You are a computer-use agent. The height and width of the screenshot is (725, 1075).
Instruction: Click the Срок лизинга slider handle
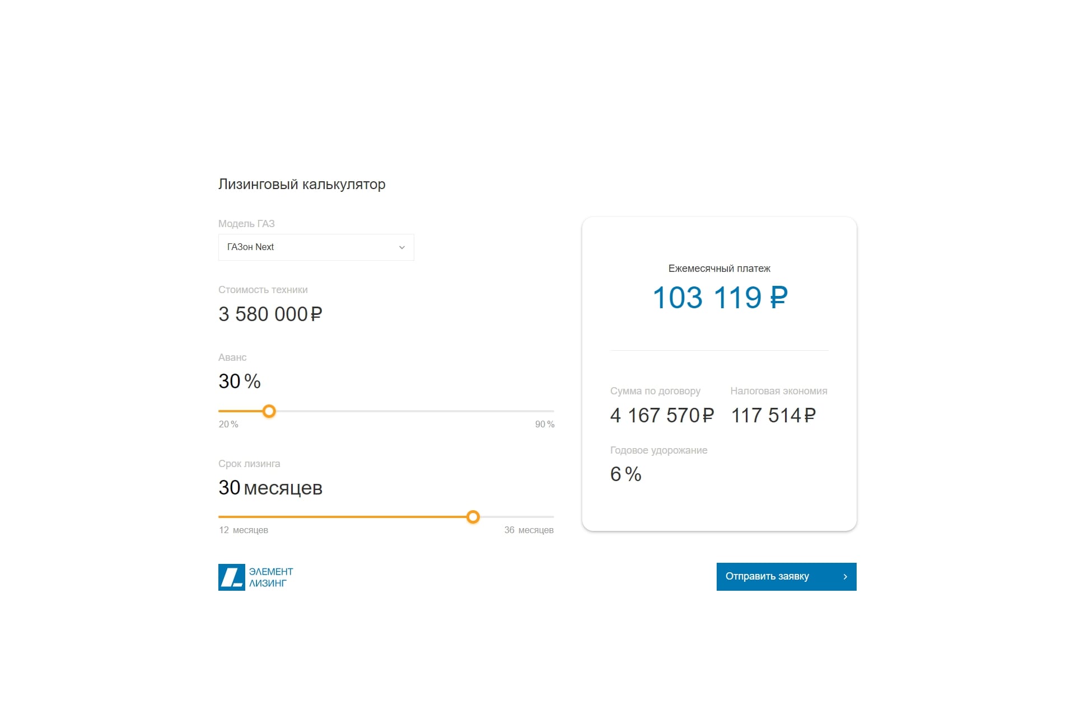point(473,517)
